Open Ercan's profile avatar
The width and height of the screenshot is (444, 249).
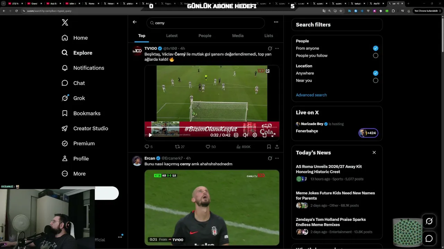(137, 161)
